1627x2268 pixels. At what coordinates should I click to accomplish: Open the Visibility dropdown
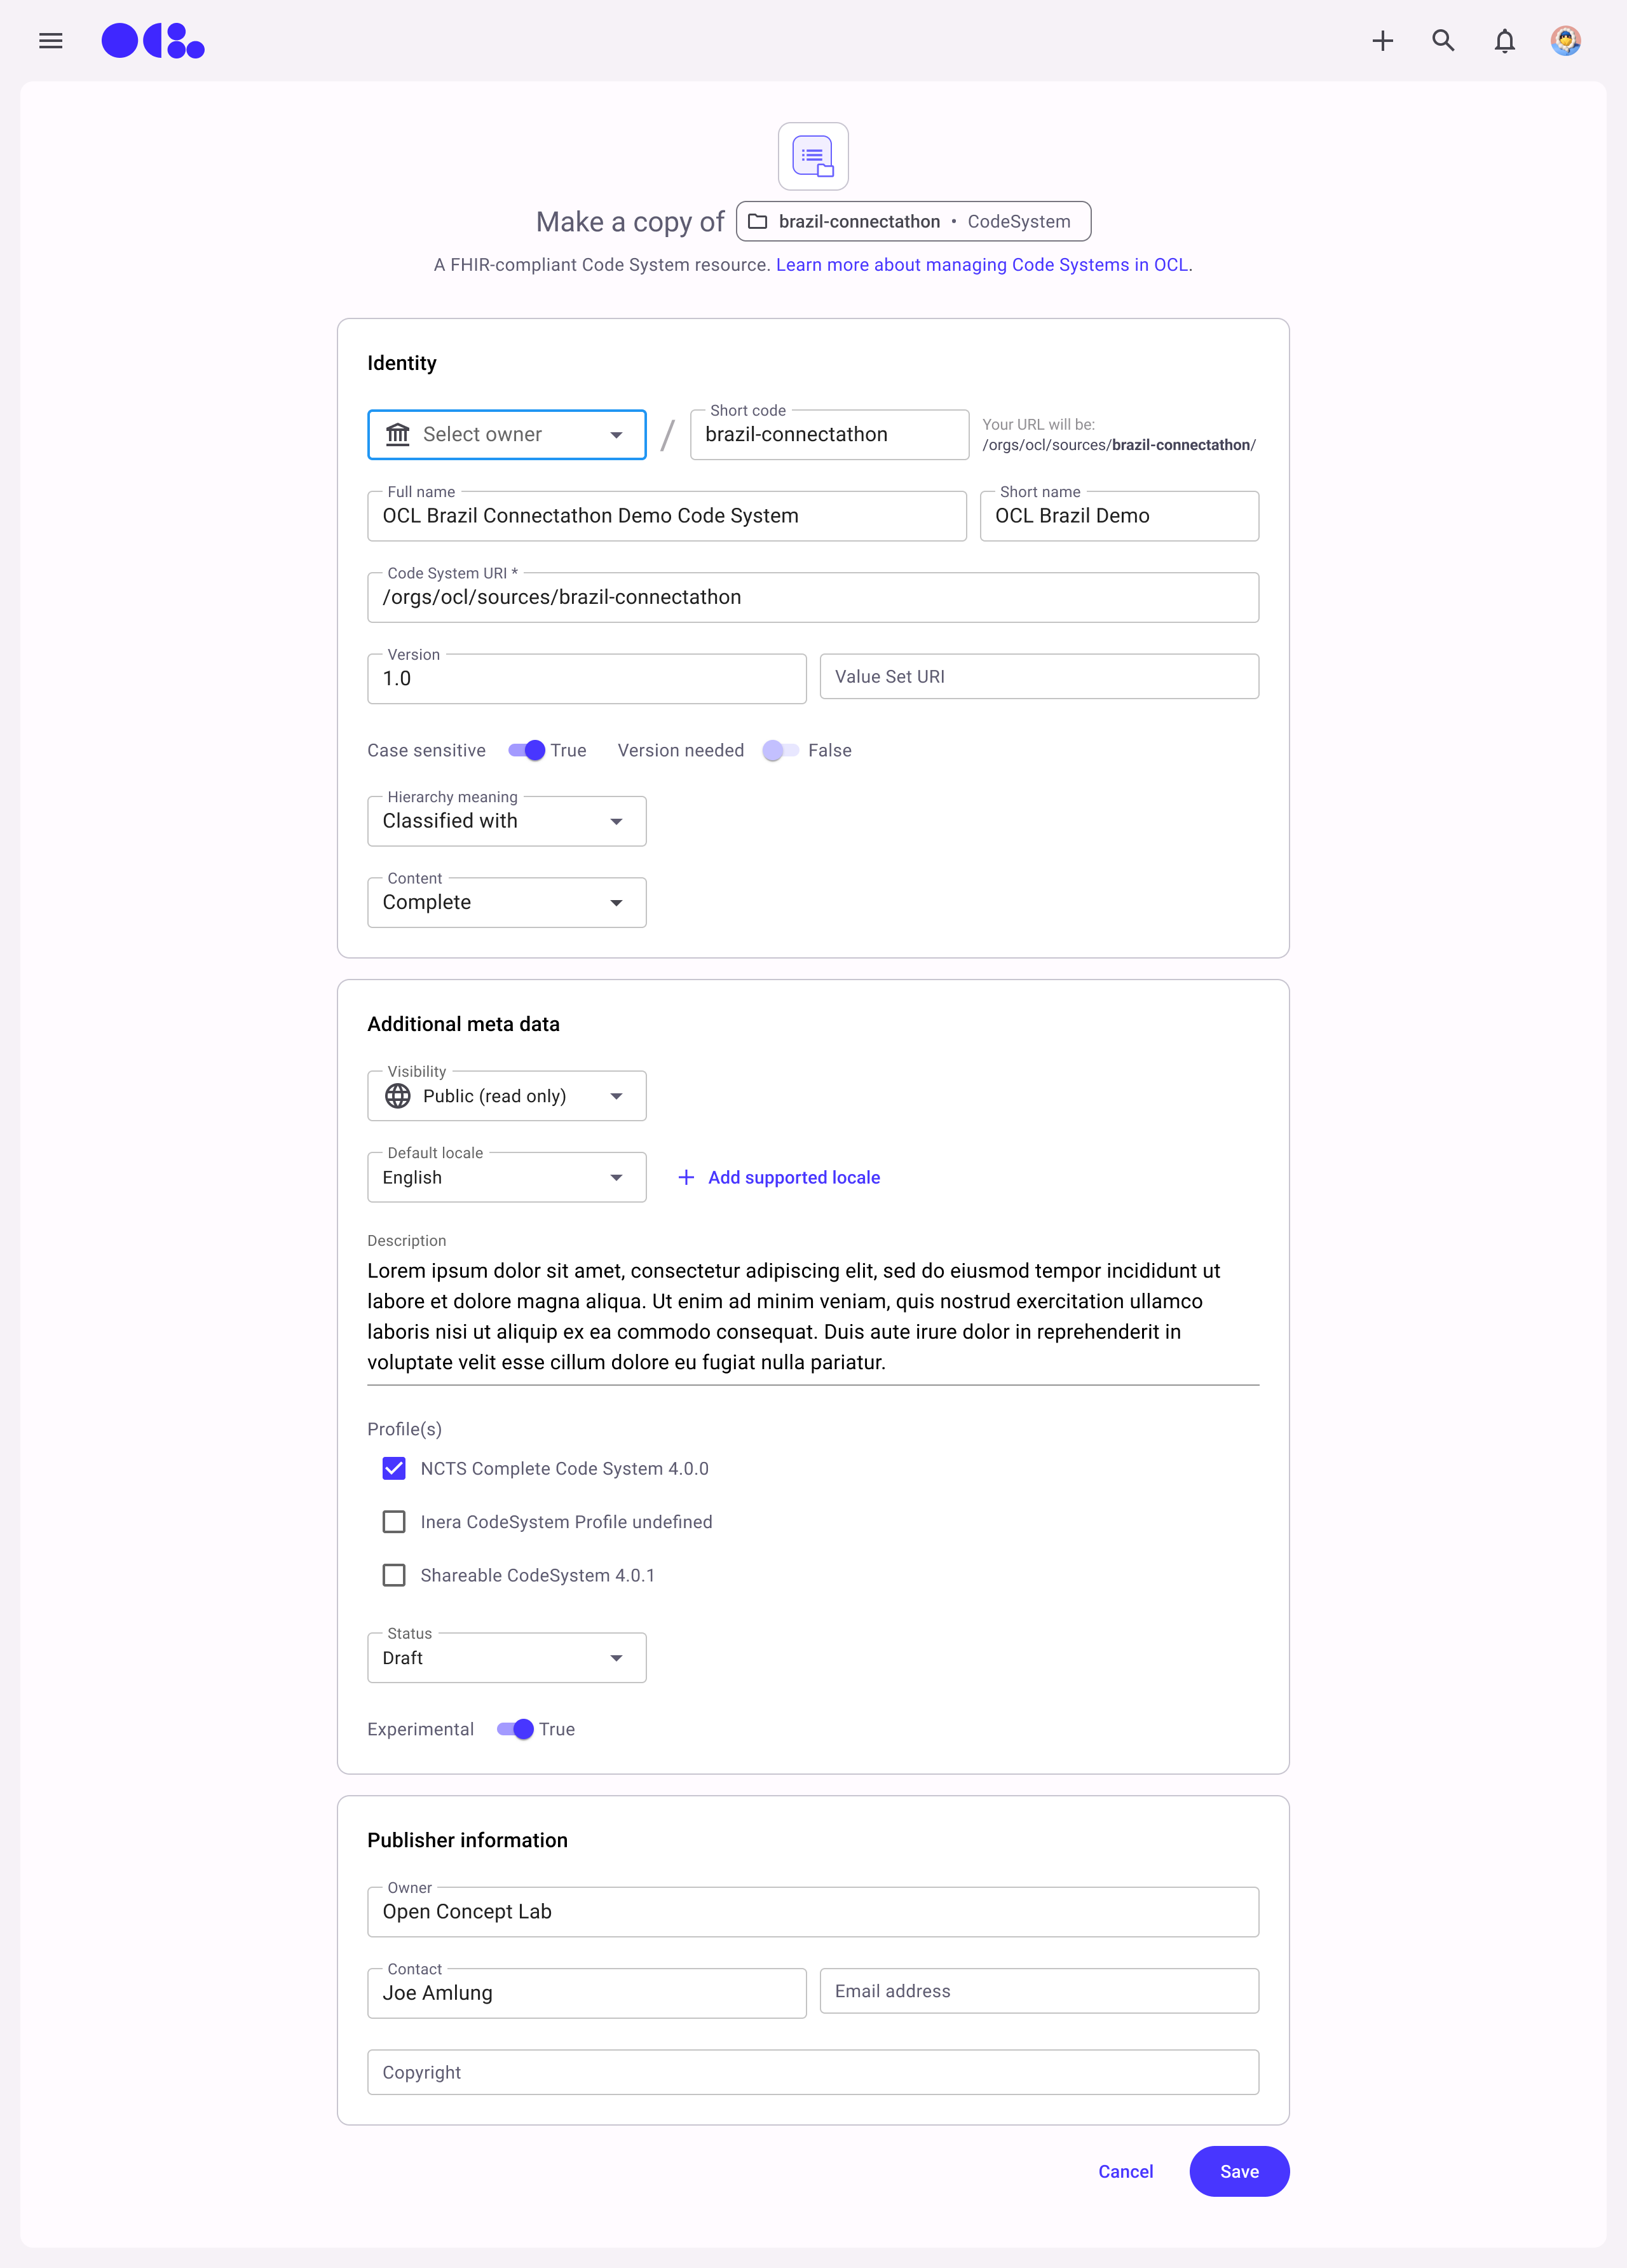506,1096
